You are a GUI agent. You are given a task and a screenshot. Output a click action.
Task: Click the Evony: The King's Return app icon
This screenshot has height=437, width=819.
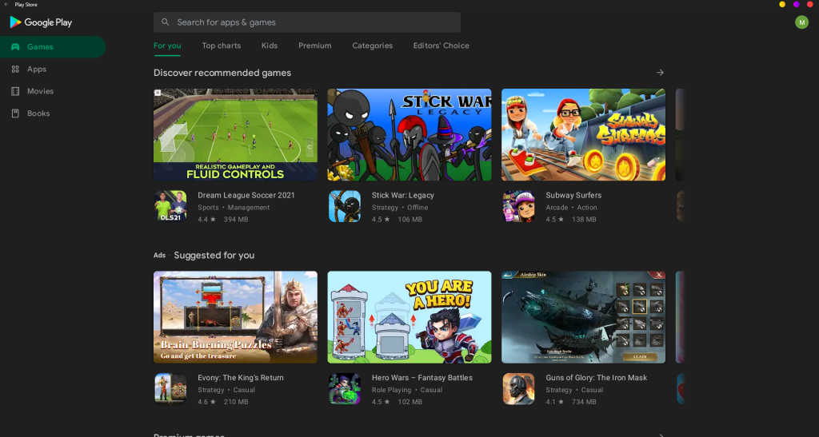click(x=170, y=388)
